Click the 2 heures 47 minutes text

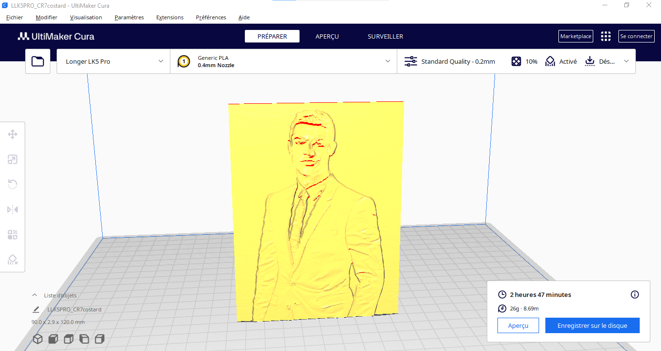click(541, 295)
